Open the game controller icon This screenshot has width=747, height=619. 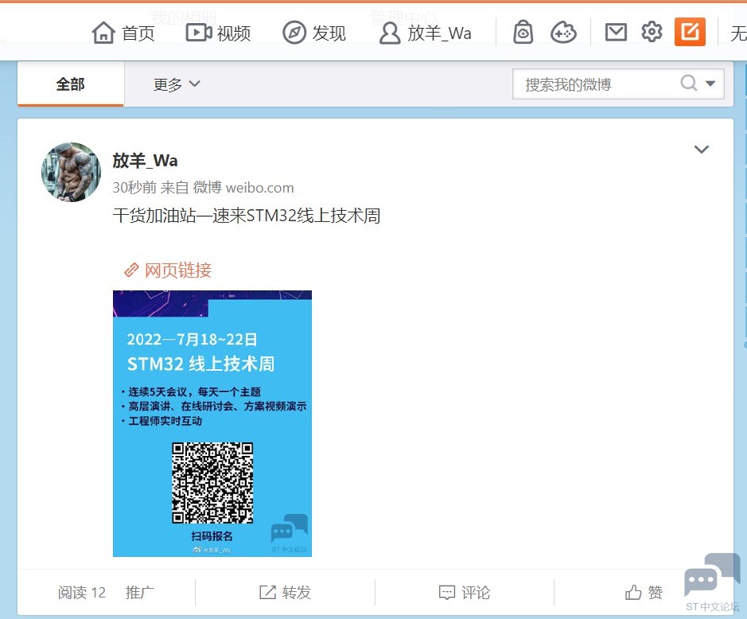point(563,33)
